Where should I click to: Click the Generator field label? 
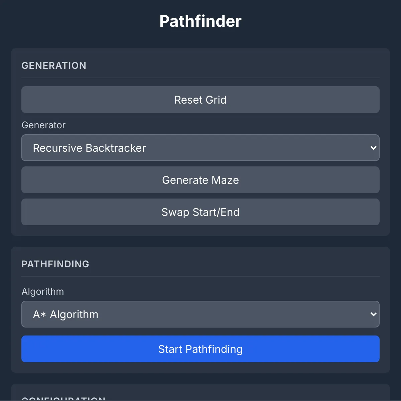click(43, 125)
